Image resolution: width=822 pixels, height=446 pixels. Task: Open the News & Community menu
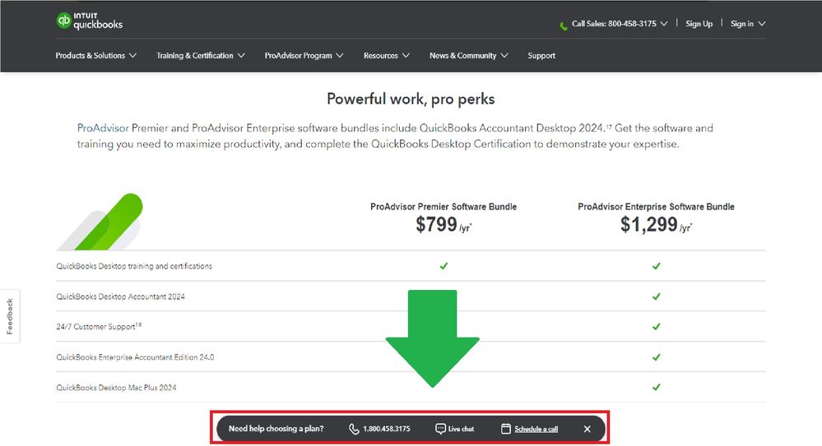[x=468, y=56]
